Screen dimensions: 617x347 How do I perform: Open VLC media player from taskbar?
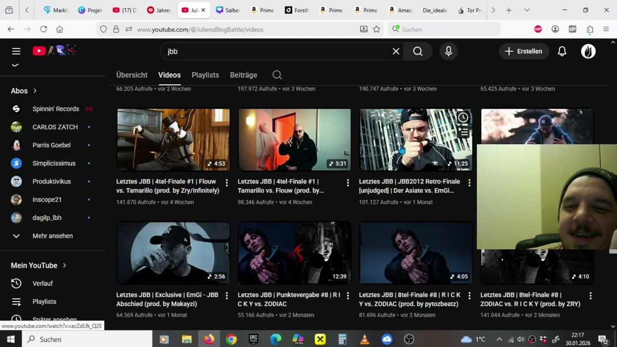[x=365, y=339]
